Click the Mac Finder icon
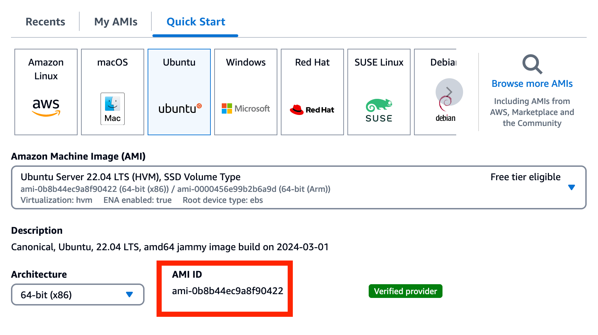The height and width of the screenshot is (335, 598). pyautogui.click(x=113, y=109)
